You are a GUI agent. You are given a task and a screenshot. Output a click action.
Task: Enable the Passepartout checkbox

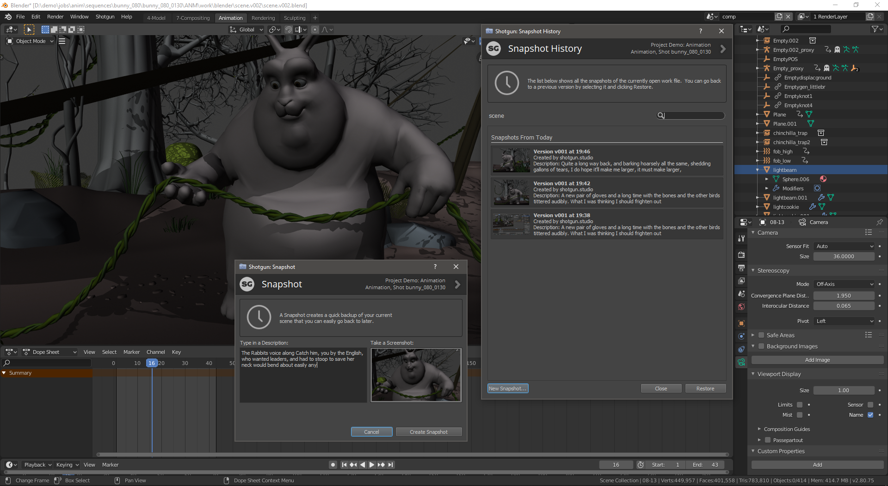(768, 440)
